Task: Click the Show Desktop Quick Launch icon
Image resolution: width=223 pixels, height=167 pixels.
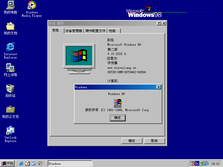Action: [x=28, y=163]
